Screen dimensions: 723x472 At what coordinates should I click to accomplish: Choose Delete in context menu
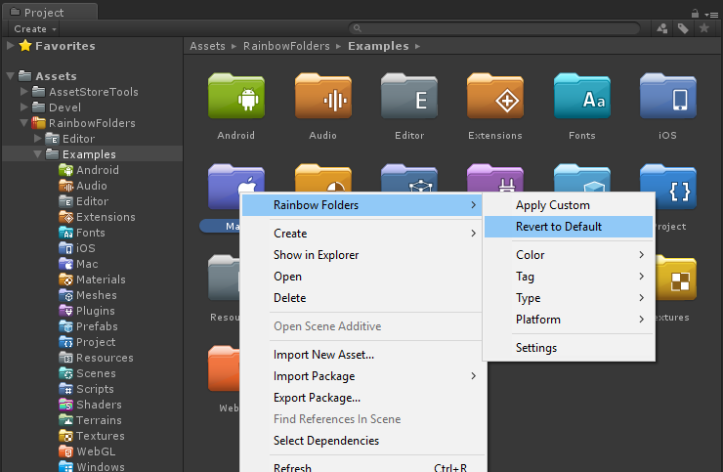[x=361, y=298]
